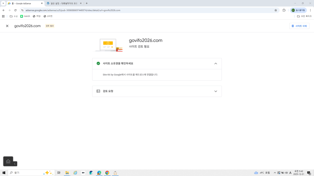Open the Internet Explorer taskbar icon
This screenshot has height=176, width=314.
click(x=75, y=173)
